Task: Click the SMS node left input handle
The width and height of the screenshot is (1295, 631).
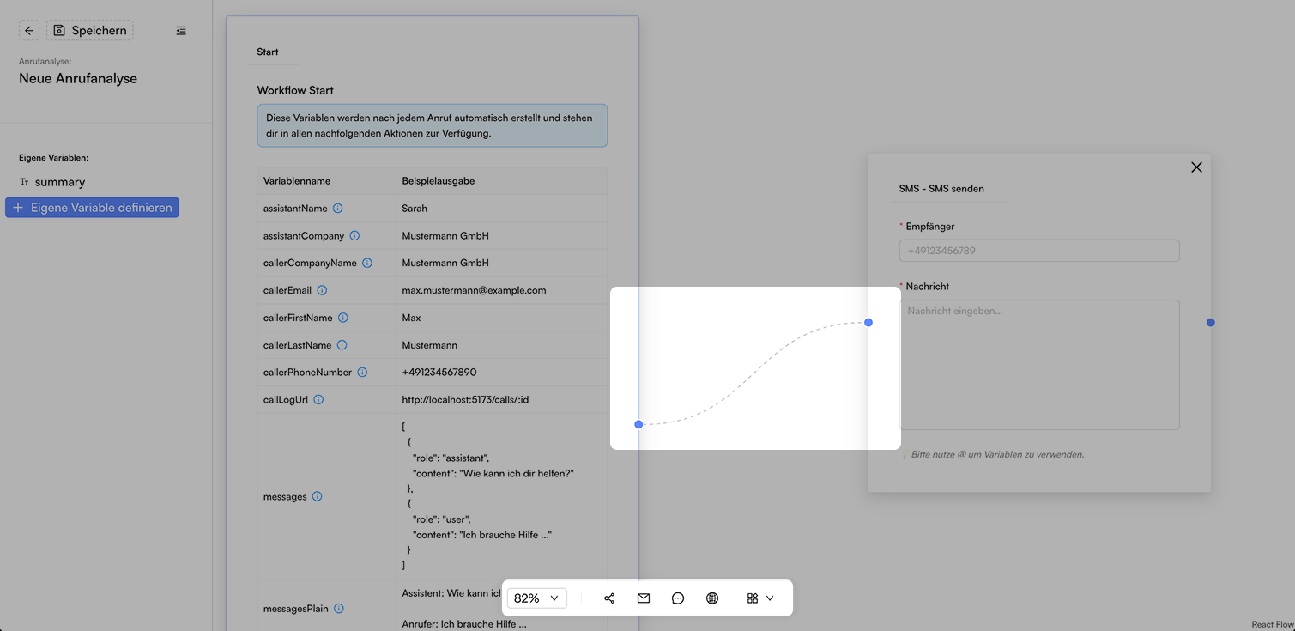Action: [868, 322]
